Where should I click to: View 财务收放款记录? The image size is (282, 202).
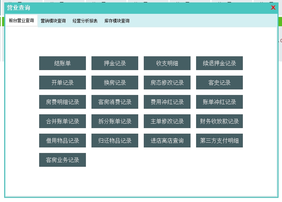pyautogui.click(x=219, y=121)
